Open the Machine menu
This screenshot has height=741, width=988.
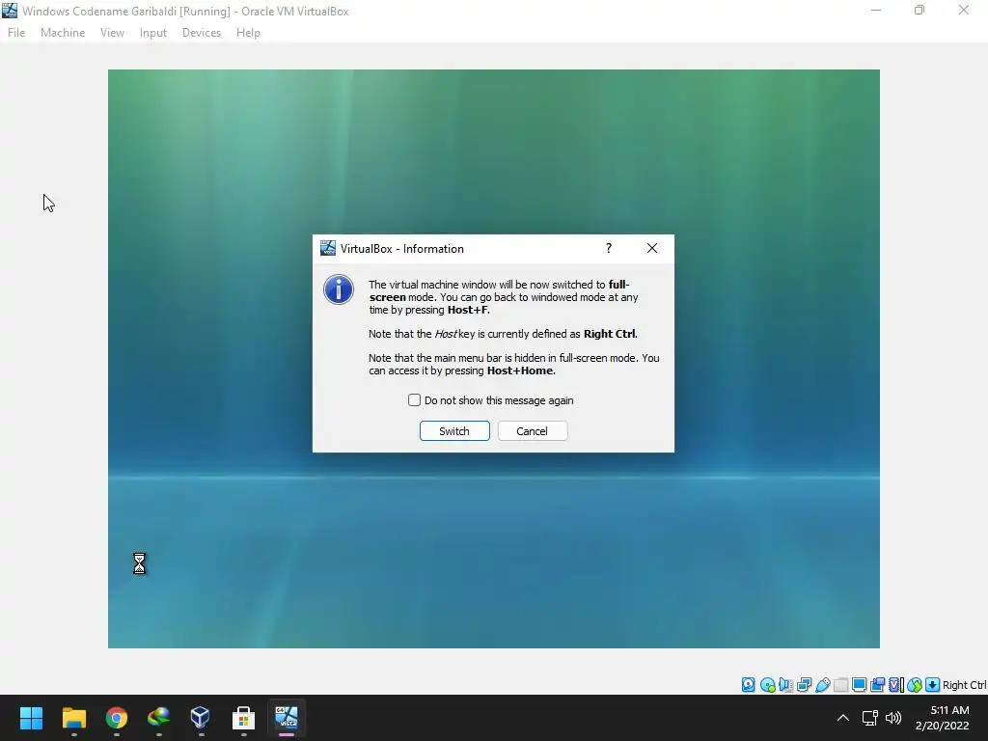(63, 33)
